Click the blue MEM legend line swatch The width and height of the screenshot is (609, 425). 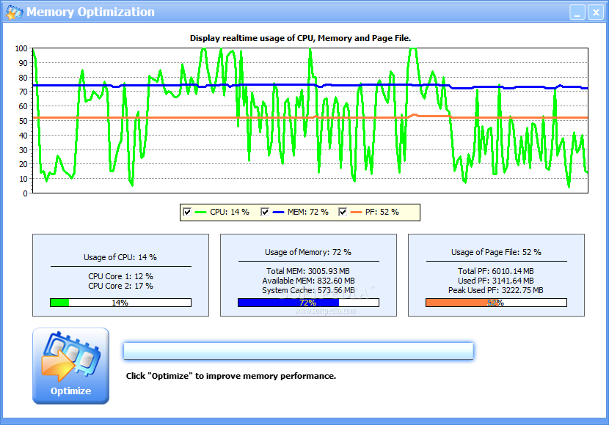coord(279,212)
